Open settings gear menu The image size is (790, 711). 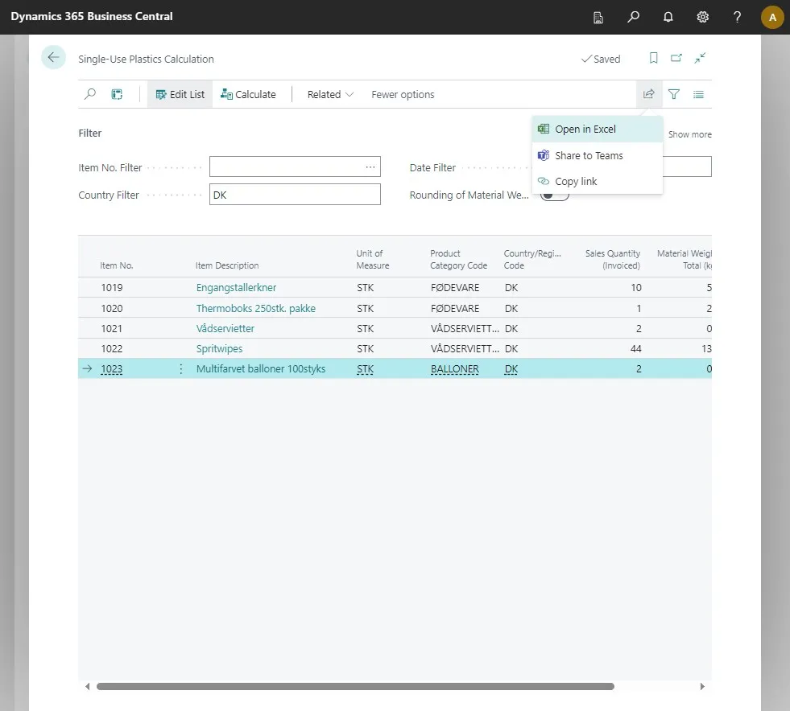point(702,17)
